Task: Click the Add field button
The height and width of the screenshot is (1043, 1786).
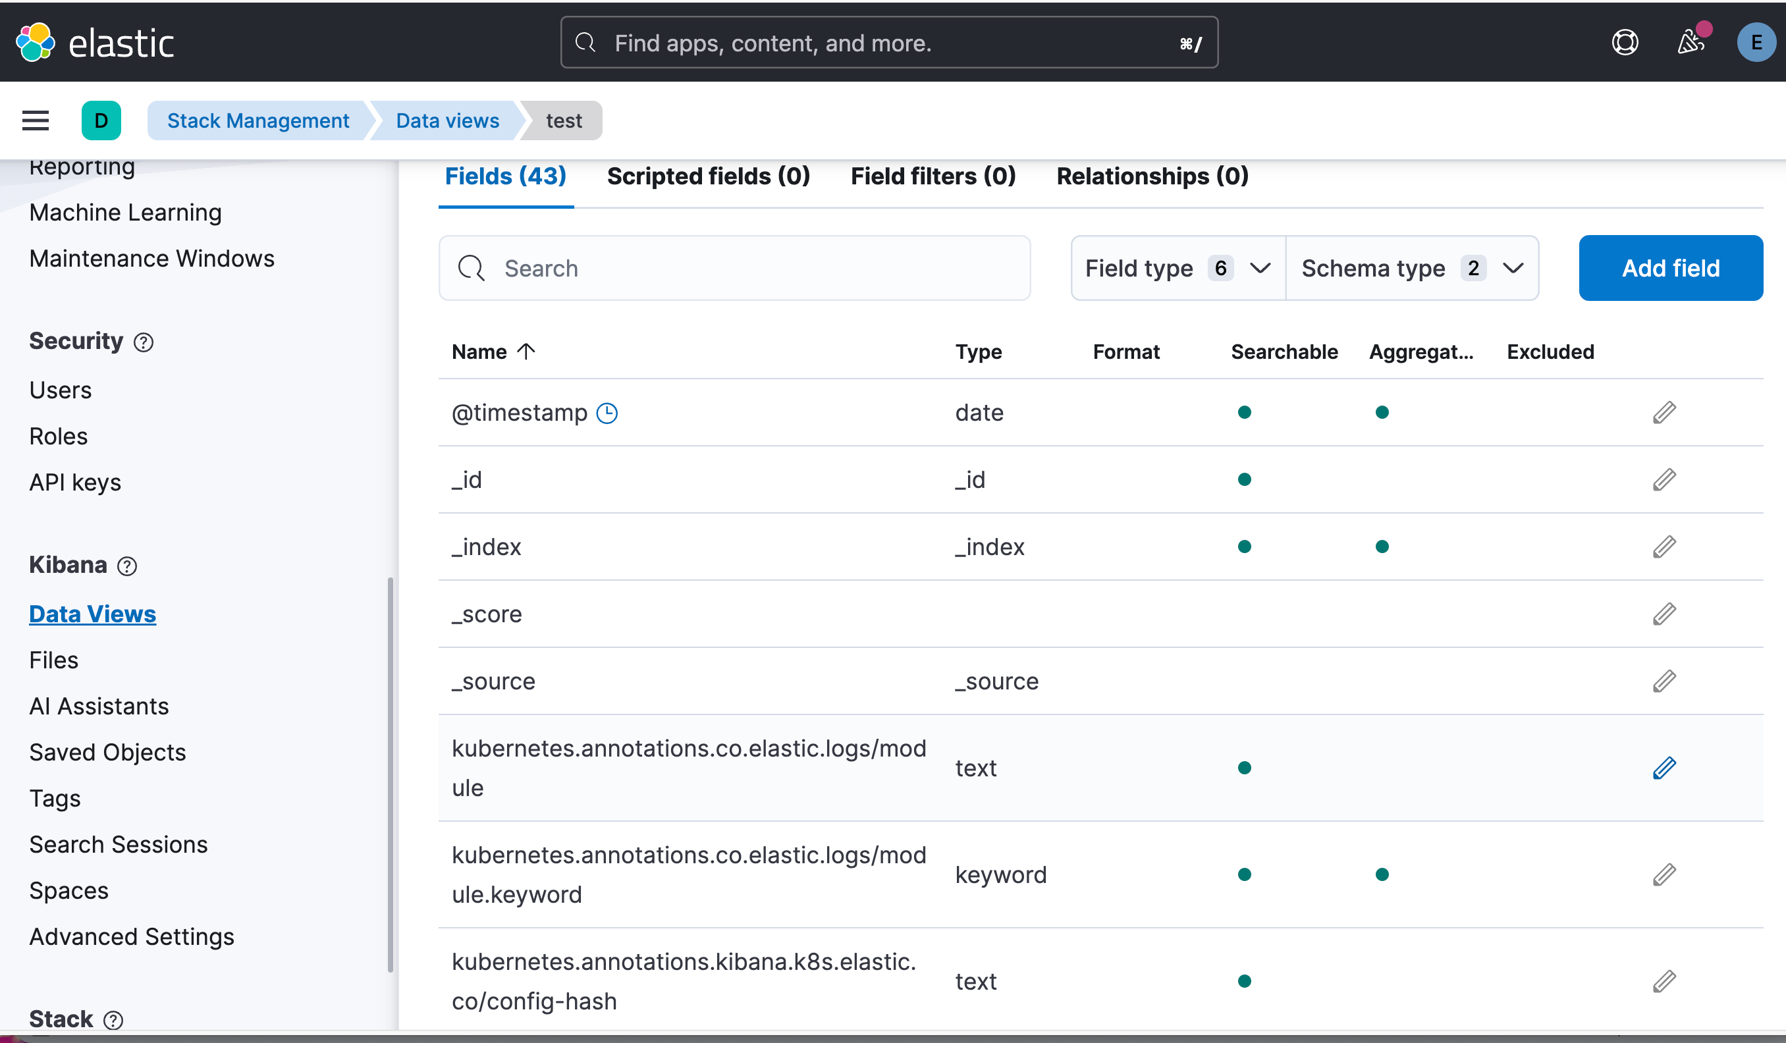Action: click(1670, 269)
